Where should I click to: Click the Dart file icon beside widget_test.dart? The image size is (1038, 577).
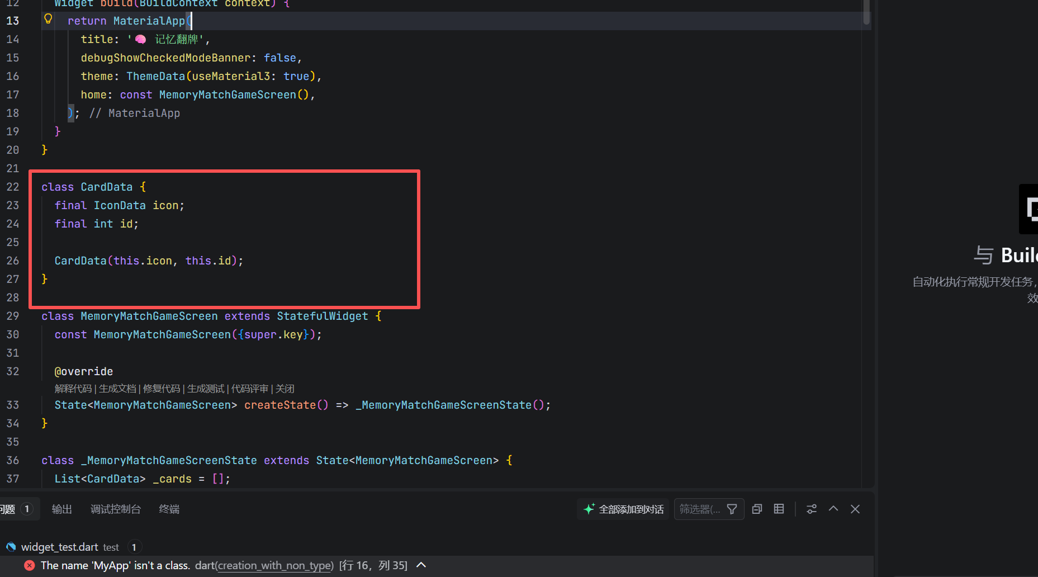click(x=11, y=547)
